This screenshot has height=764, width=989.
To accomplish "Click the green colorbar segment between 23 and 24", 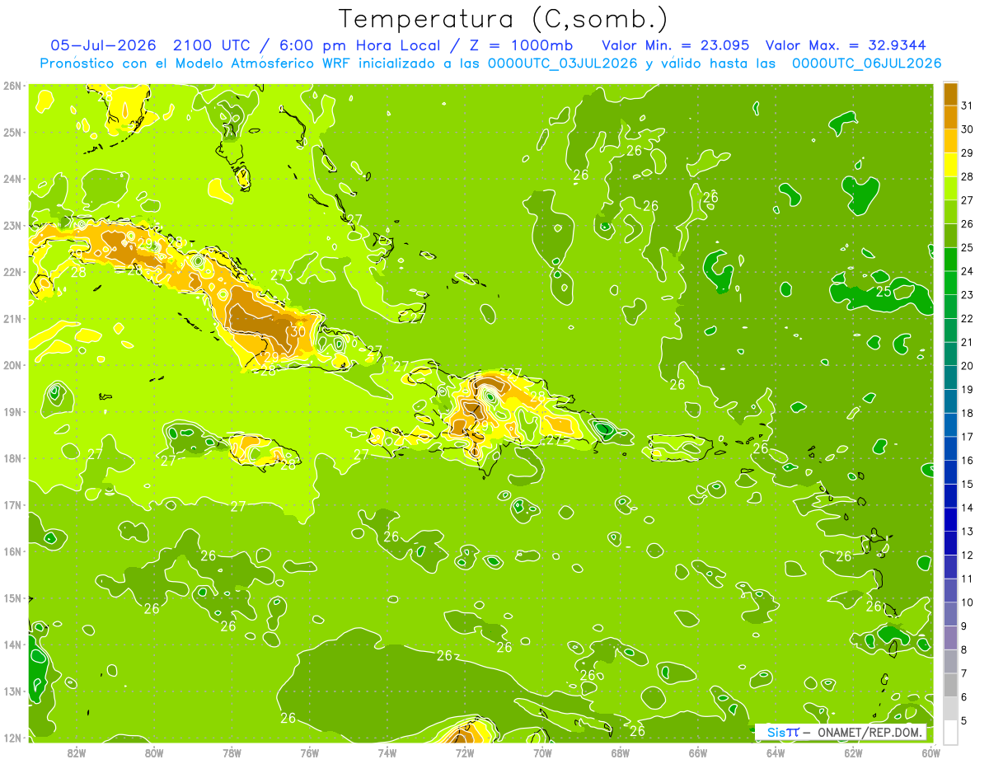I will pos(950,283).
